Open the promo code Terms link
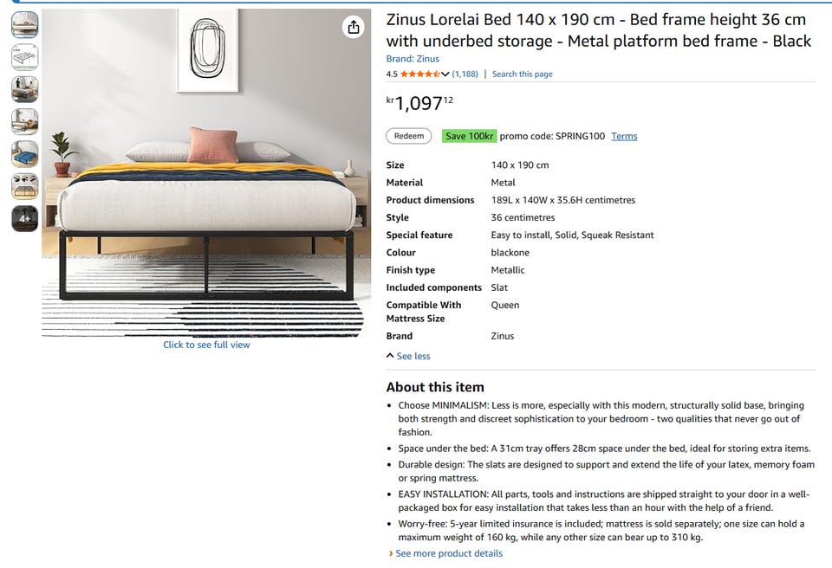The height and width of the screenshot is (568, 832). (624, 136)
